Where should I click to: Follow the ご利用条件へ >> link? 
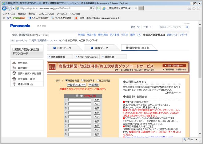(173, 93)
